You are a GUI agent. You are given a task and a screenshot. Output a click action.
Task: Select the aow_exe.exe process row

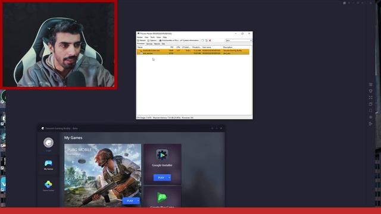click(193, 53)
